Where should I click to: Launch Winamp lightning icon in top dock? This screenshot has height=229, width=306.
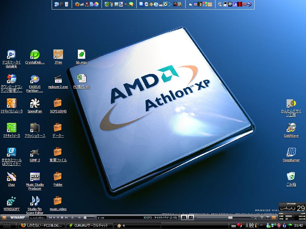click(x=151, y=4)
